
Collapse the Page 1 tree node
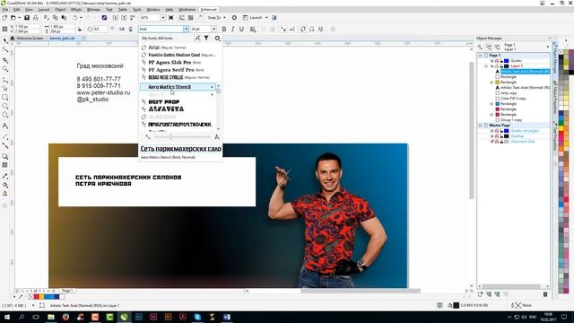481,56
